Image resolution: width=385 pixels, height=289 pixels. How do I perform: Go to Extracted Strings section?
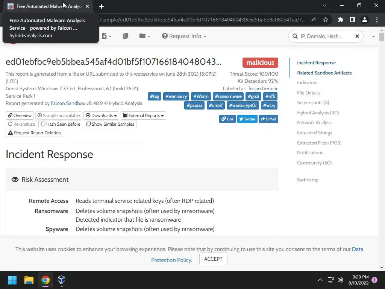click(x=315, y=133)
